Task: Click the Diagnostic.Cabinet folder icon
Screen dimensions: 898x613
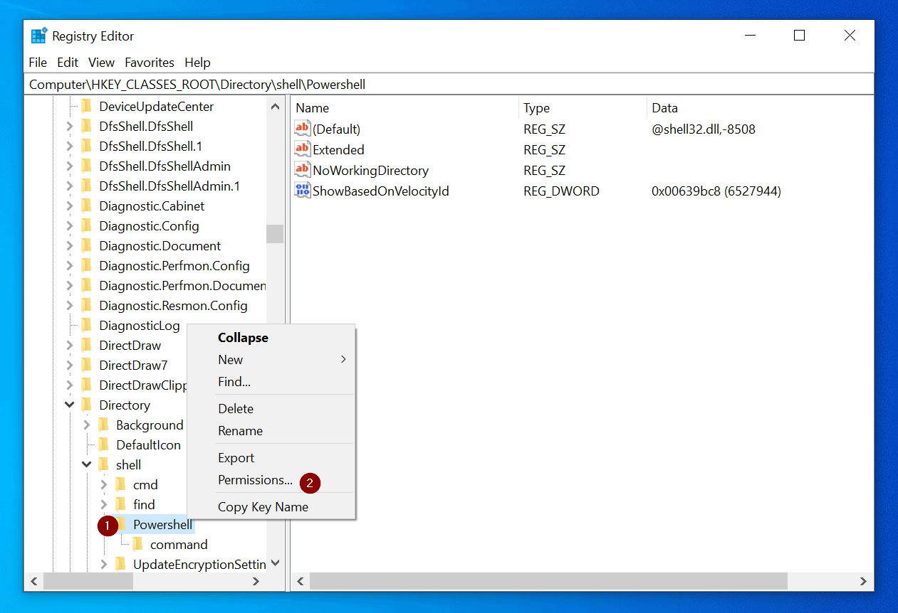Action: pyautogui.click(x=87, y=206)
